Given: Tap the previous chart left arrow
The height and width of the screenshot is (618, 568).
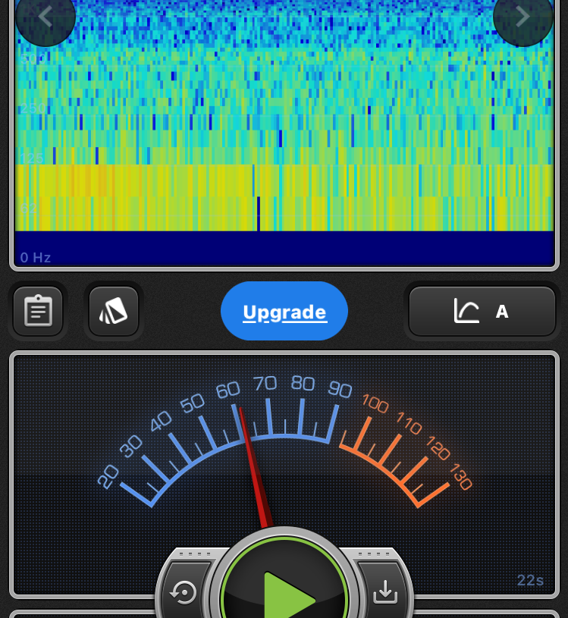Looking at the screenshot, I should (45, 17).
